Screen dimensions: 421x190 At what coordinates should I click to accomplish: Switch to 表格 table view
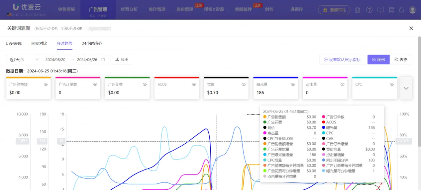(x=401, y=60)
